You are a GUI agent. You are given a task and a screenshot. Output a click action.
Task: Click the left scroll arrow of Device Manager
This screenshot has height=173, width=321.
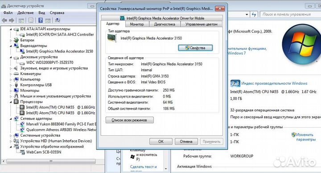pos(3,161)
